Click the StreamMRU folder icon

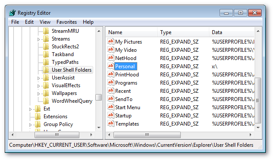coord(46,31)
